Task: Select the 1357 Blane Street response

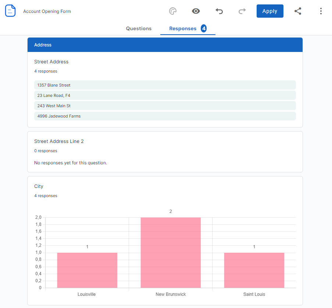Action: coord(165,85)
